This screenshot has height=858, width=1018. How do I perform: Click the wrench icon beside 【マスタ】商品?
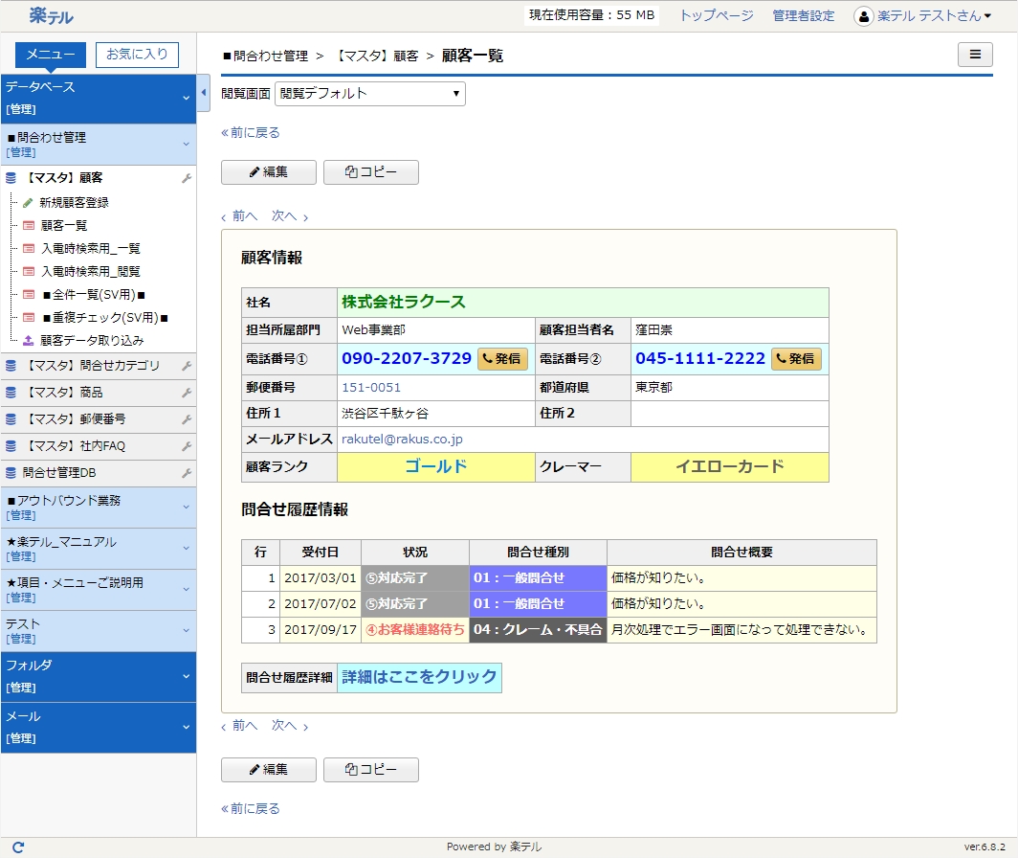[188, 393]
